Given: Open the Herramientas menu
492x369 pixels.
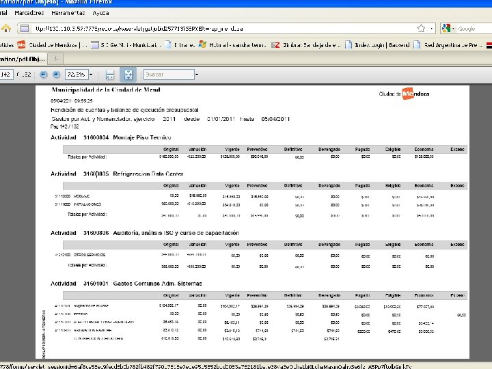Looking at the screenshot, I should pyautogui.click(x=68, y=13).
